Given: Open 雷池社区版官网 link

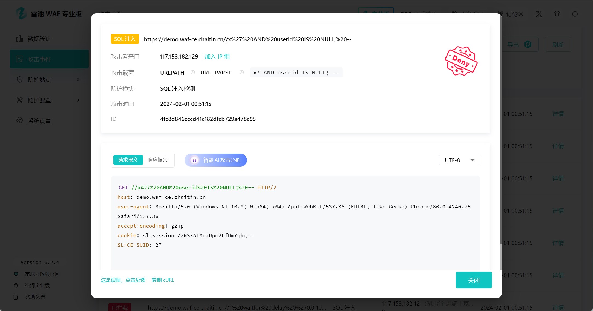Looking at the screenshot, I should [42, 274].
